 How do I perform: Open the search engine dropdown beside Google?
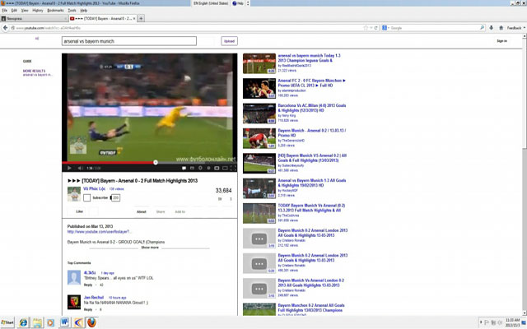click(x=385, y=28)
